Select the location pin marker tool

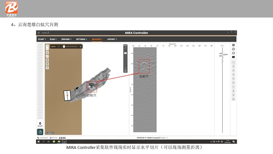(x=47, y=67)
